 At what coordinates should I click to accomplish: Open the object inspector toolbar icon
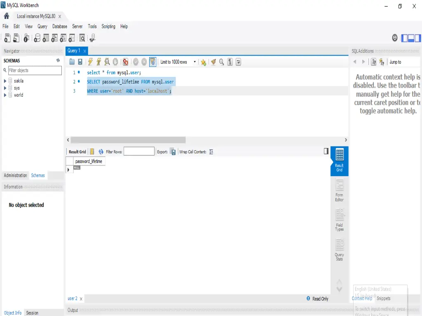26,38
